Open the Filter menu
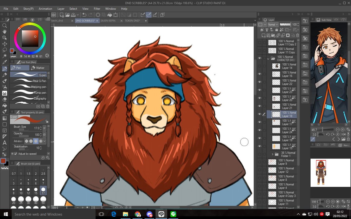The height and width of the screenshot is (219, 351). (x=97, y=9)
